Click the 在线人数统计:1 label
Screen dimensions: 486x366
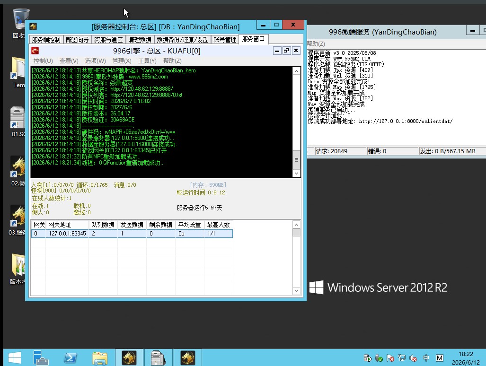[52, 198]
